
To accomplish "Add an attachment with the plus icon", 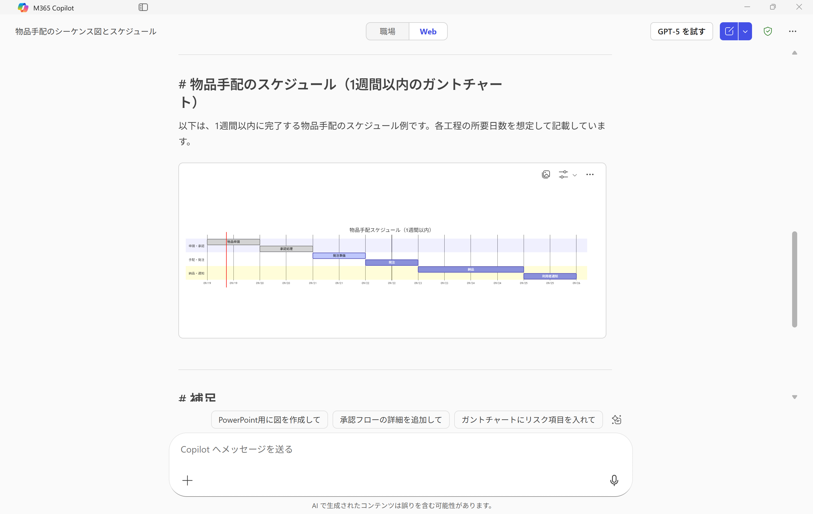I will [187, 480].
